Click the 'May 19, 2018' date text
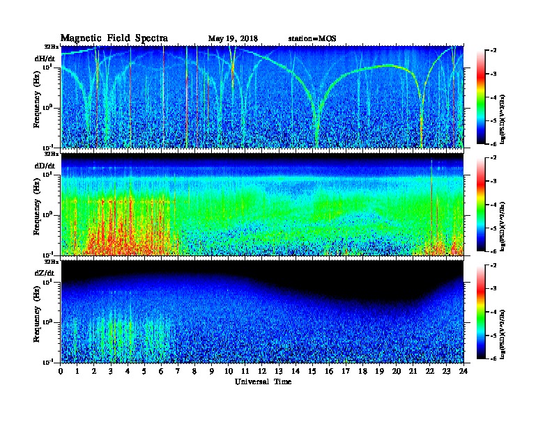This screenshot has height=426, width=552. click(233, 39)
